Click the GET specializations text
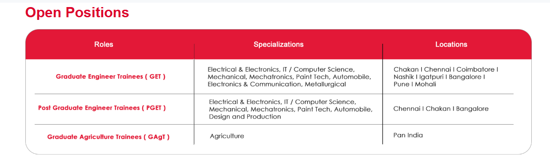The image size is (550, 160). (289, 77)
